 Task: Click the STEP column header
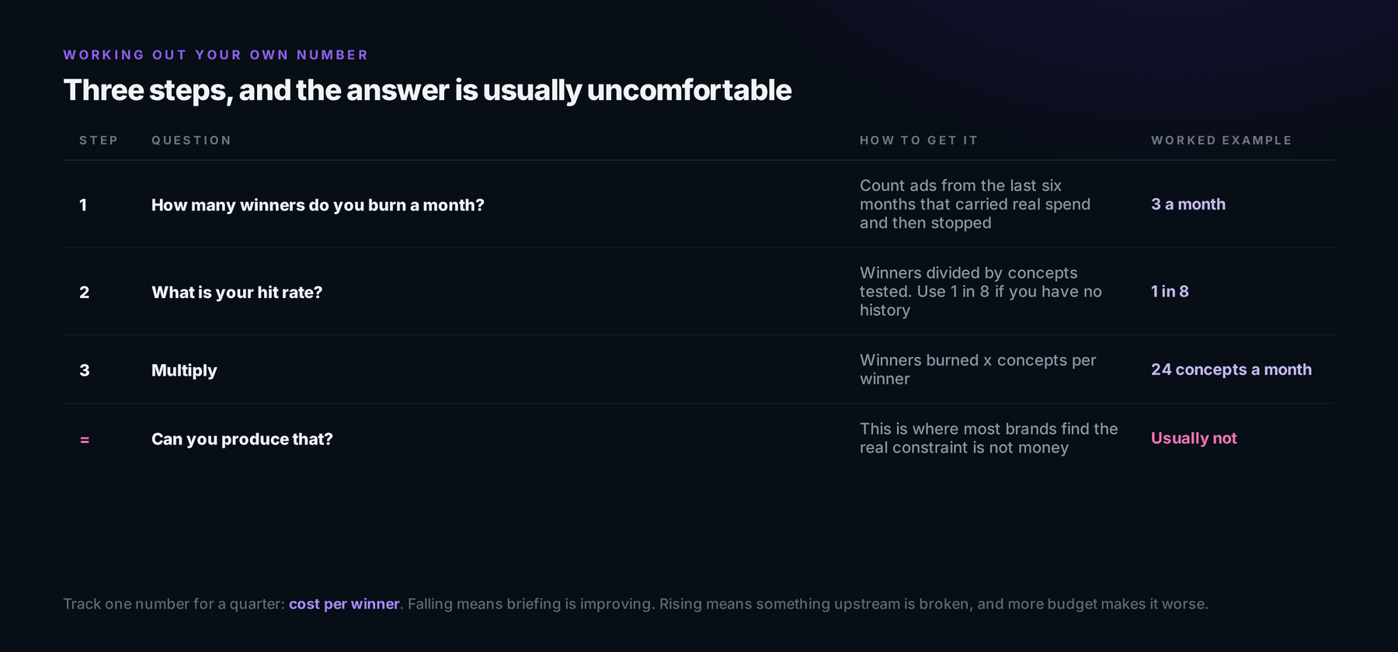click(98, 140)
